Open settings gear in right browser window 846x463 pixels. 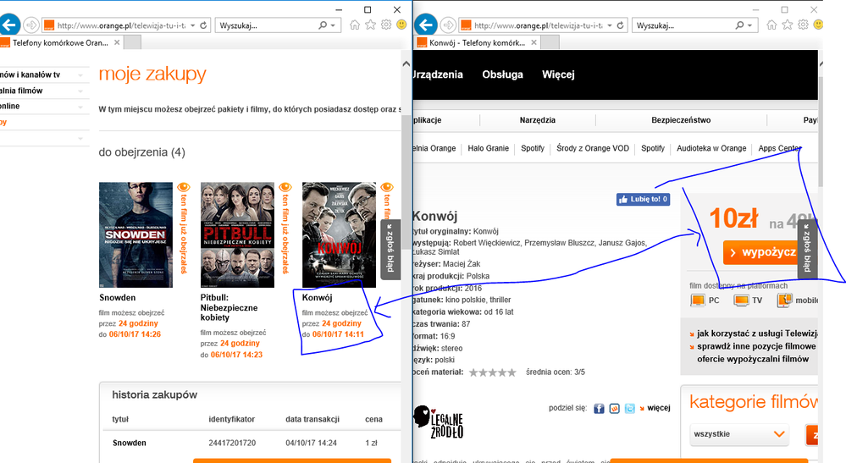click(x=808, y=25)
